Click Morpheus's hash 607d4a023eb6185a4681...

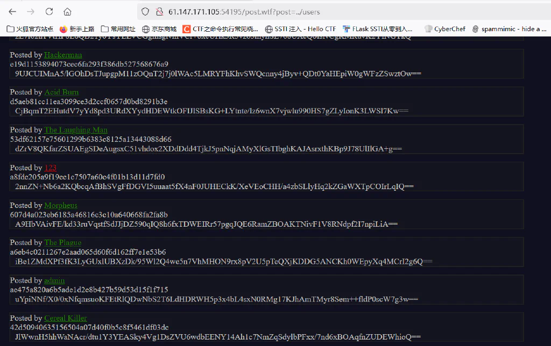[89, 214]
